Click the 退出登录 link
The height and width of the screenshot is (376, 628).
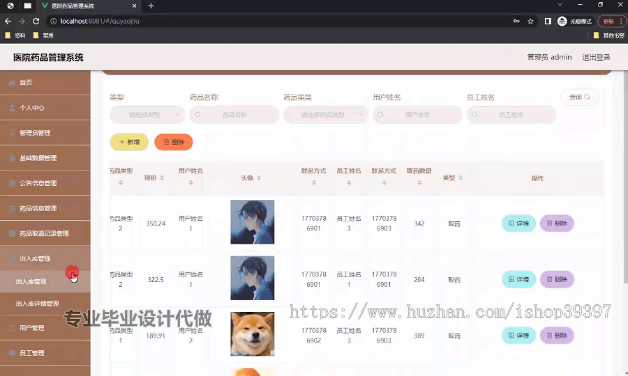pos(596,57)
